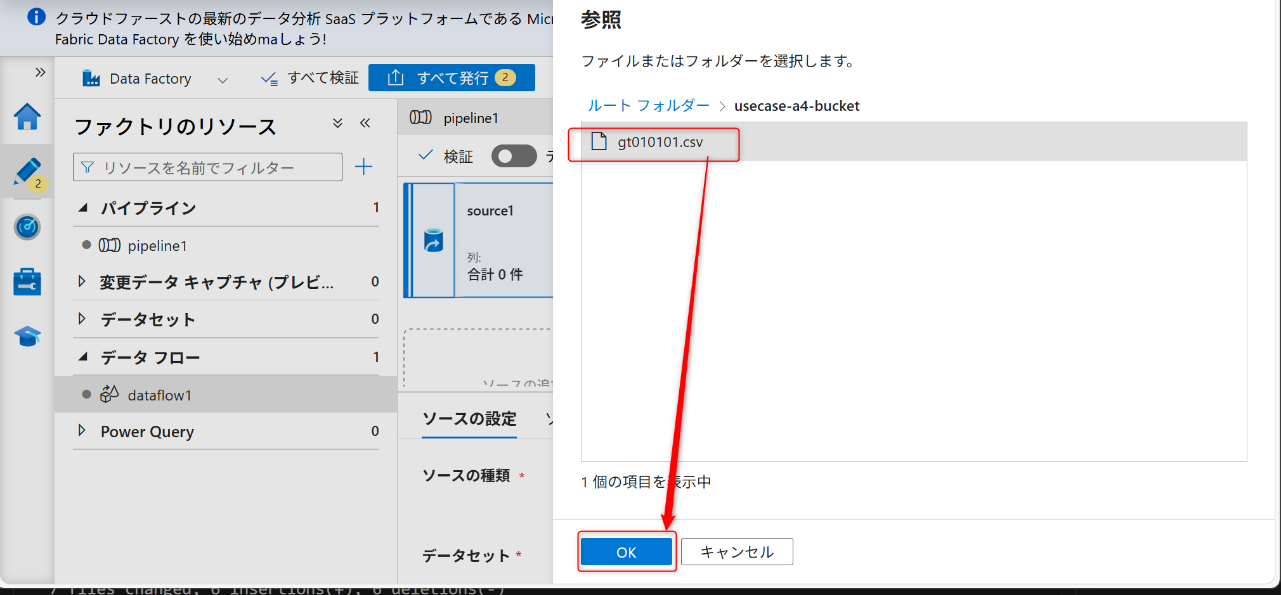Confirm file selection with the OK button

click(x=626, y=551)
